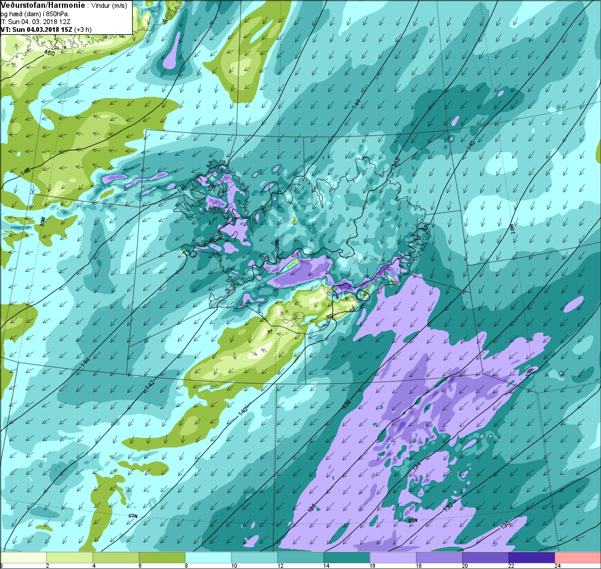This screenshot has width=601, height=569.
Task: Click the 16–18 m/s light lavender legend swatch
Action: pyautogui.click(x=393, y=557)
